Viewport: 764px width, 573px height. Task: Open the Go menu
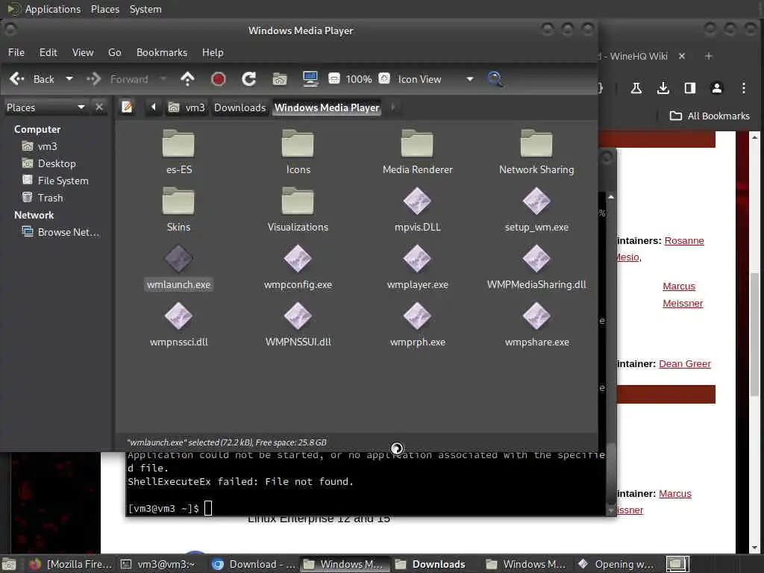[x=114, y=52]
